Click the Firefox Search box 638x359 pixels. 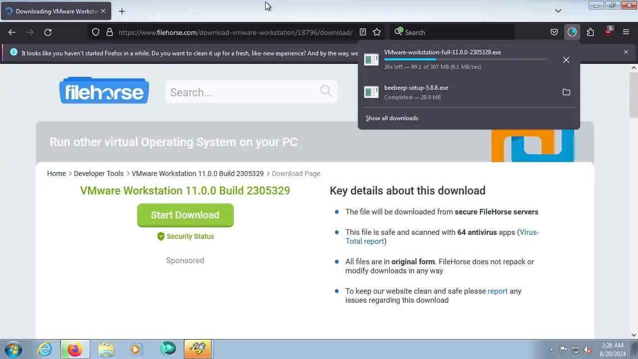point(452,32)
